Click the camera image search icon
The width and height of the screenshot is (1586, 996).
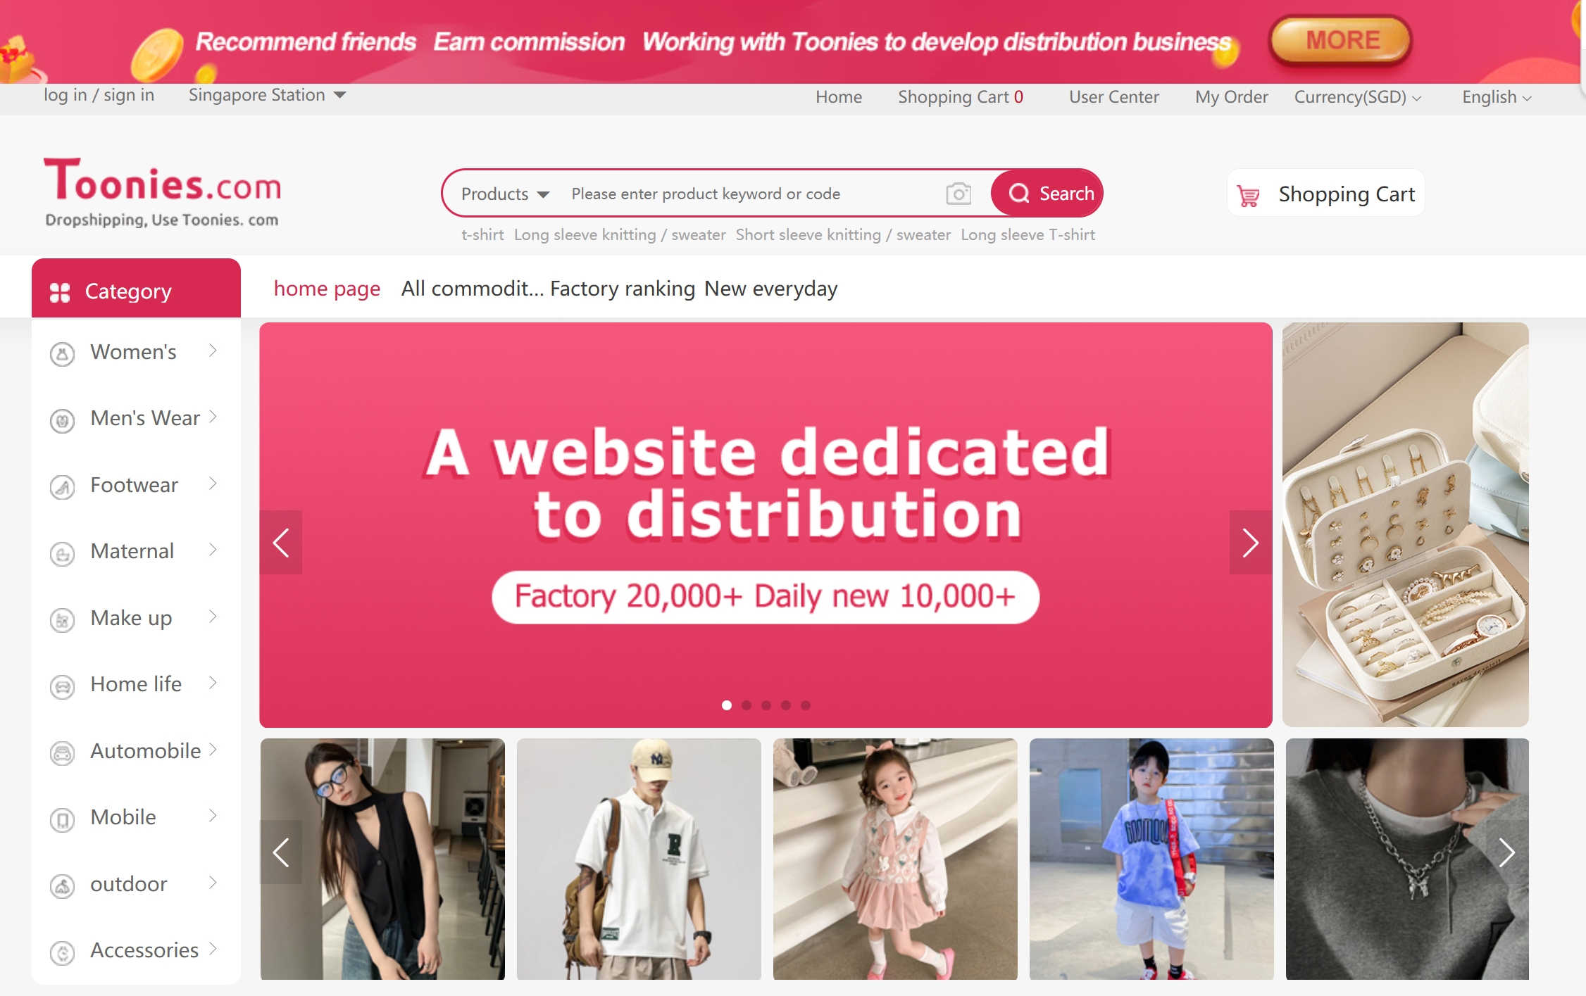pyautogui.click(x=958, y=194)
